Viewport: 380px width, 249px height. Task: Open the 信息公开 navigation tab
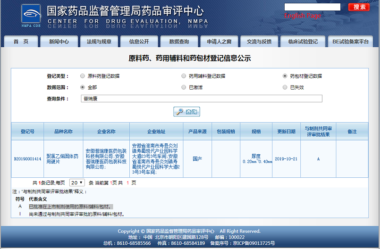pyautogui.click(x=139, y=41)
